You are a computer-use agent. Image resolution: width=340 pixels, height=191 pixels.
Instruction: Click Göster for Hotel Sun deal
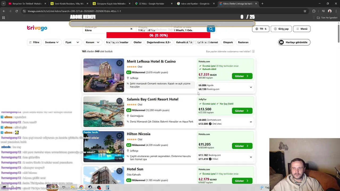coord(242,181)
